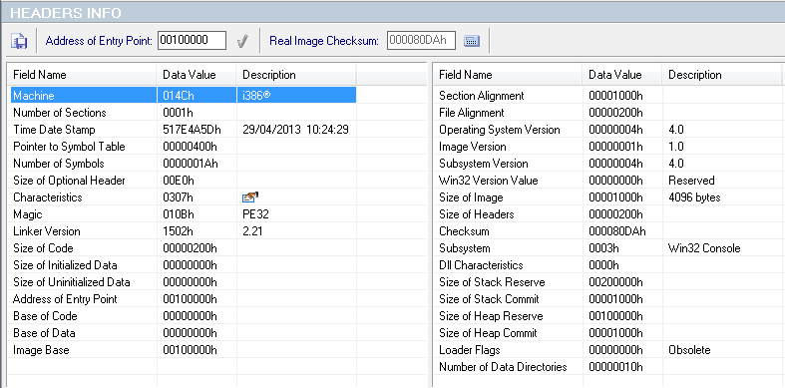This screenshot has width=785, height=388.
Task: Select the Subsystem field name
Action: point(464,248)
